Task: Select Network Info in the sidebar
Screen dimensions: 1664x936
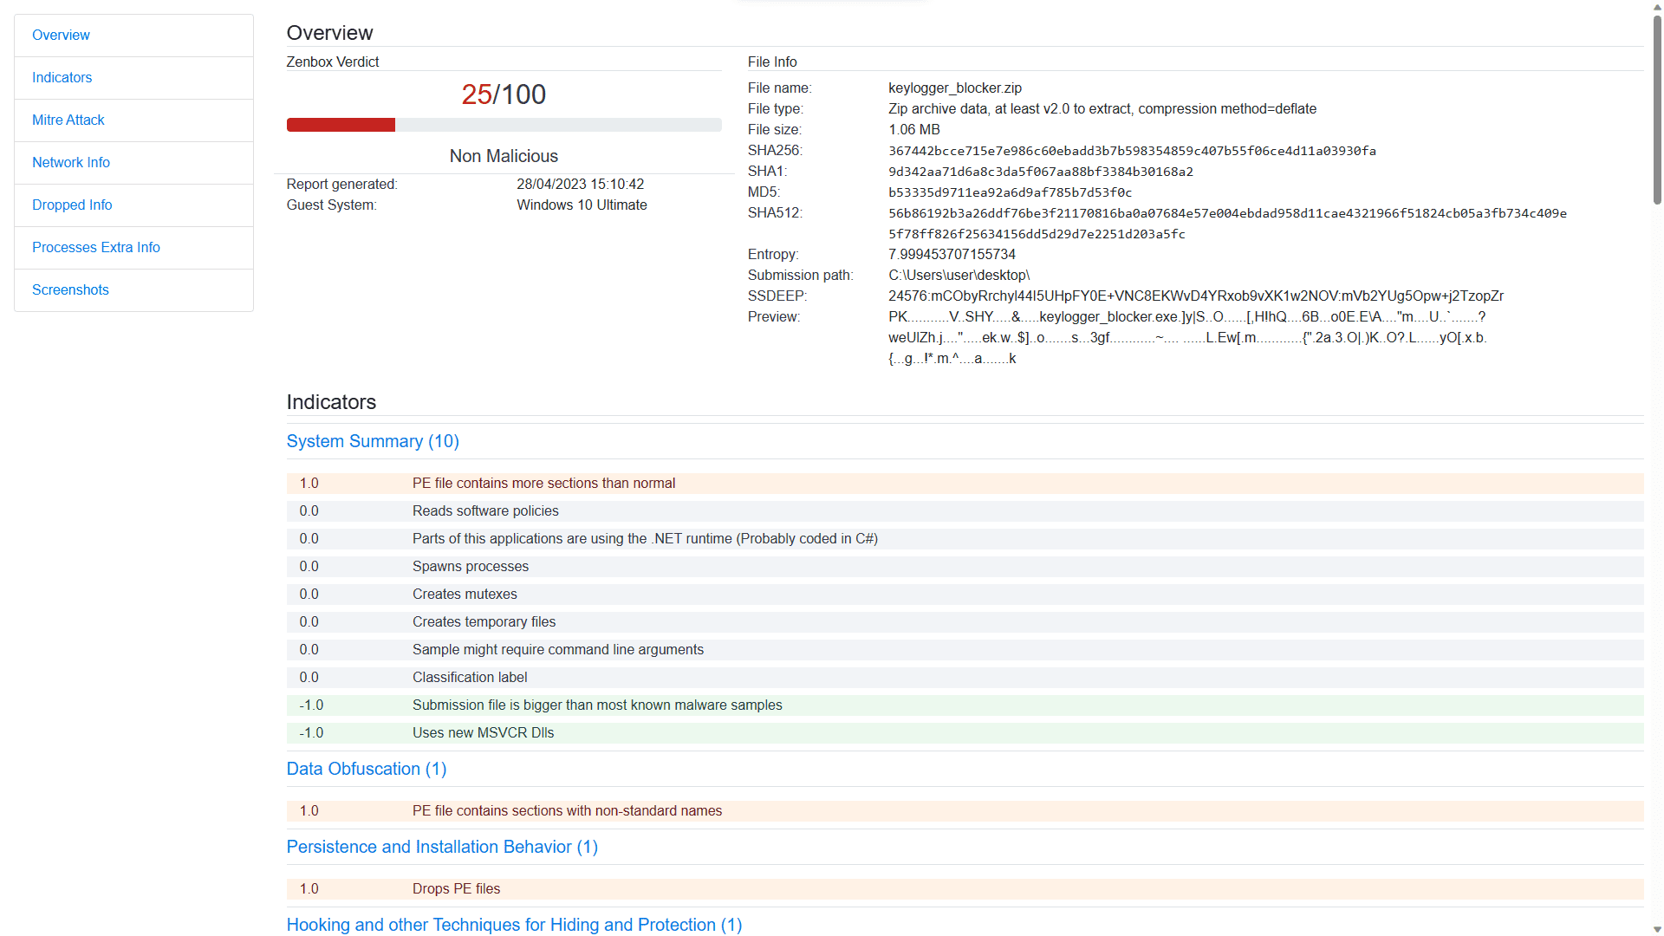Action: [x=71, y=163]
